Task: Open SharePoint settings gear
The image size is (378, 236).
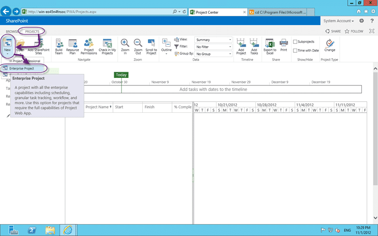Action: [x=361, y=21]
